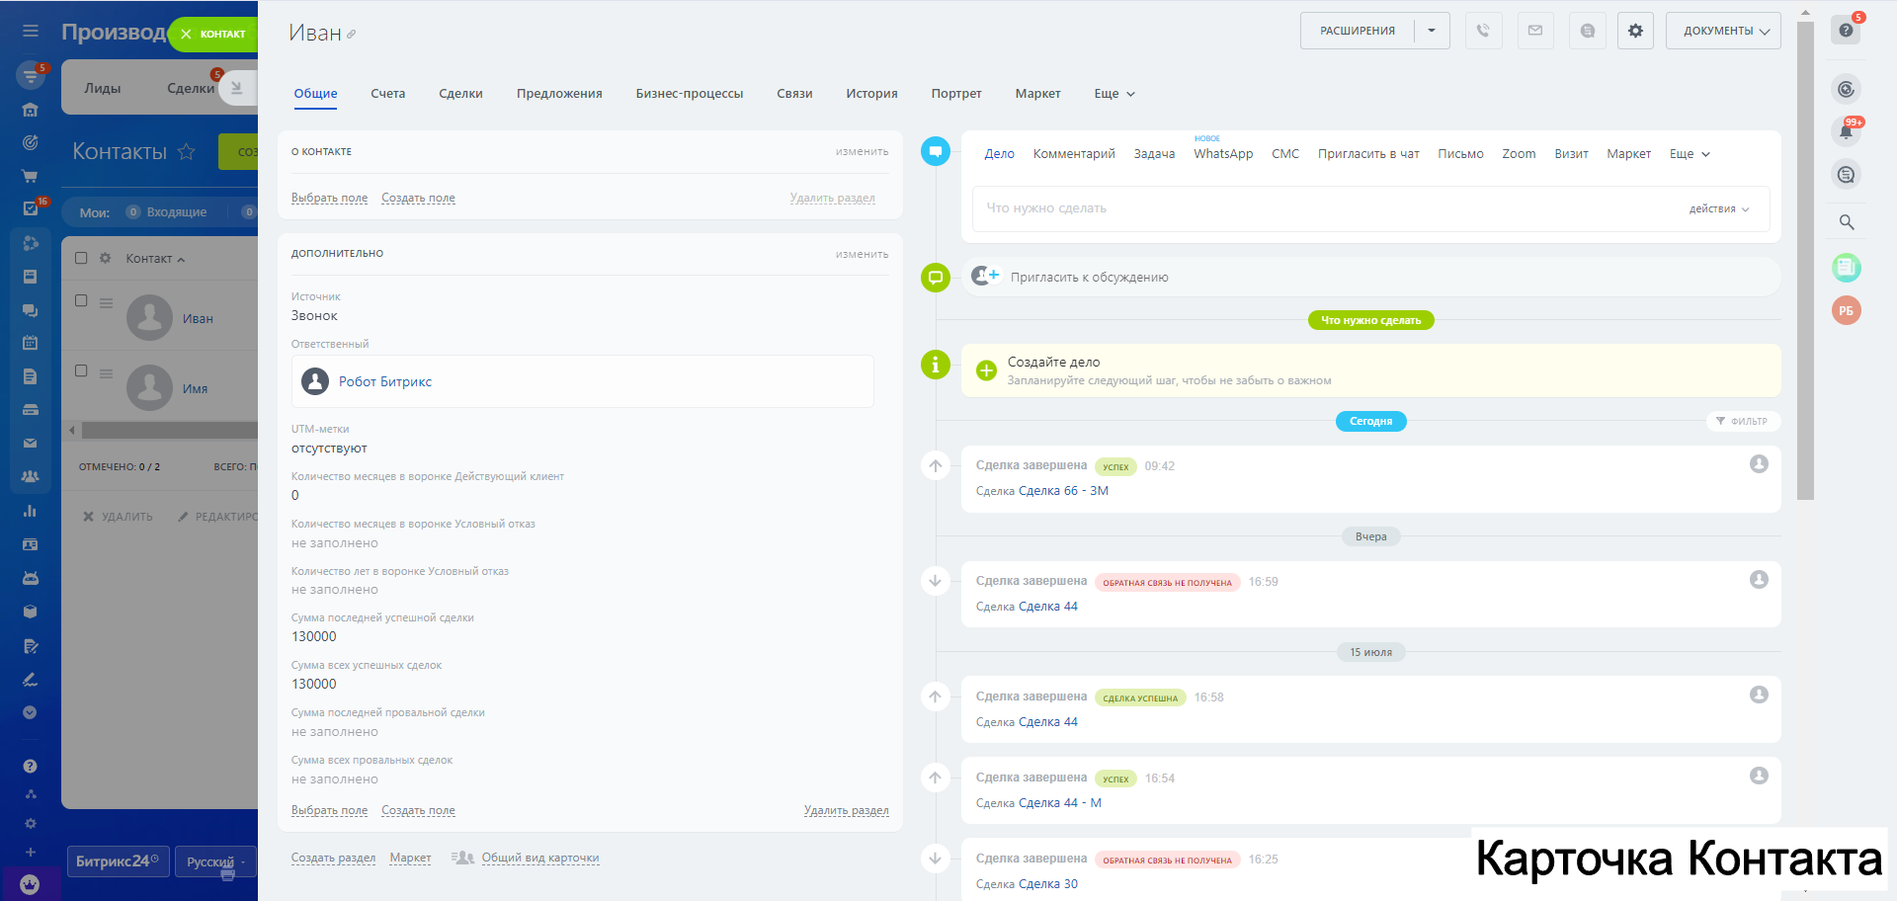Click the Расширения button
1897x901 pixels.
[x=1358, y=31]
